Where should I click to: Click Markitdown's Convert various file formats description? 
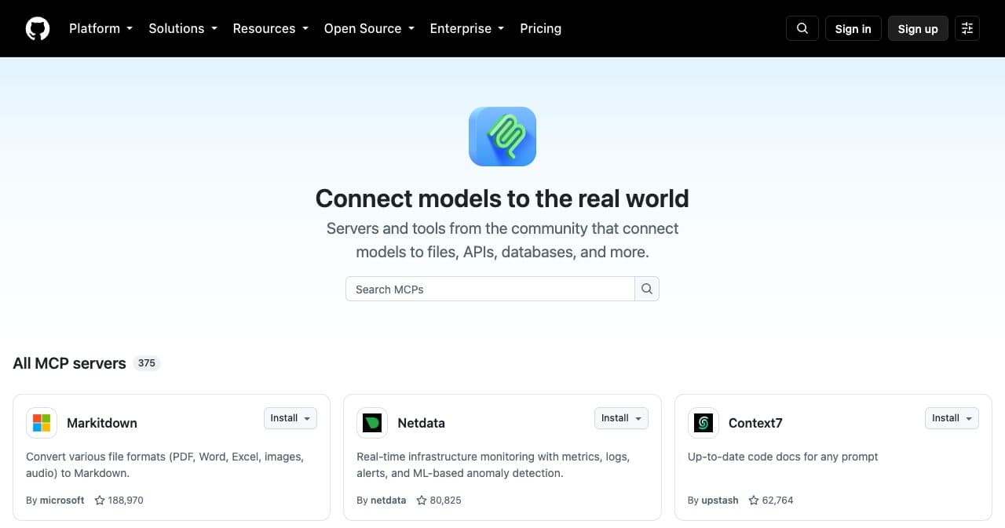pyautogui.click(x=165, y=464)
